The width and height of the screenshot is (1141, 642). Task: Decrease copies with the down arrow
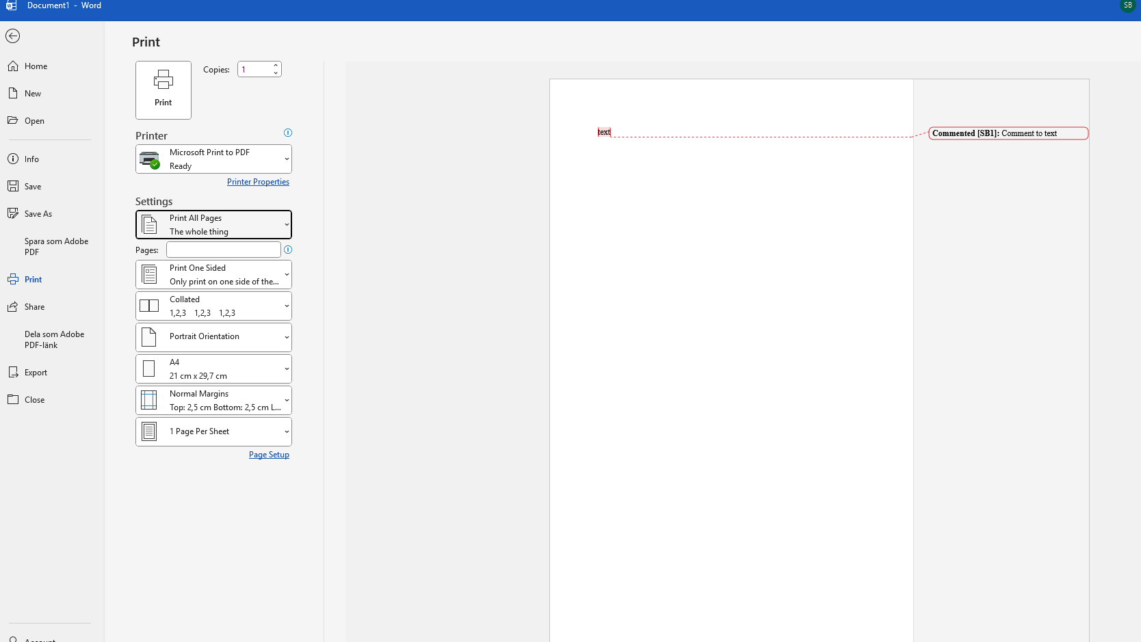(276, 73)
